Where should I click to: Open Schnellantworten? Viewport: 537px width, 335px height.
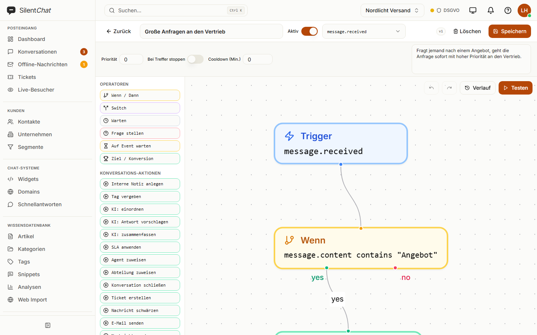pos(47,204)
